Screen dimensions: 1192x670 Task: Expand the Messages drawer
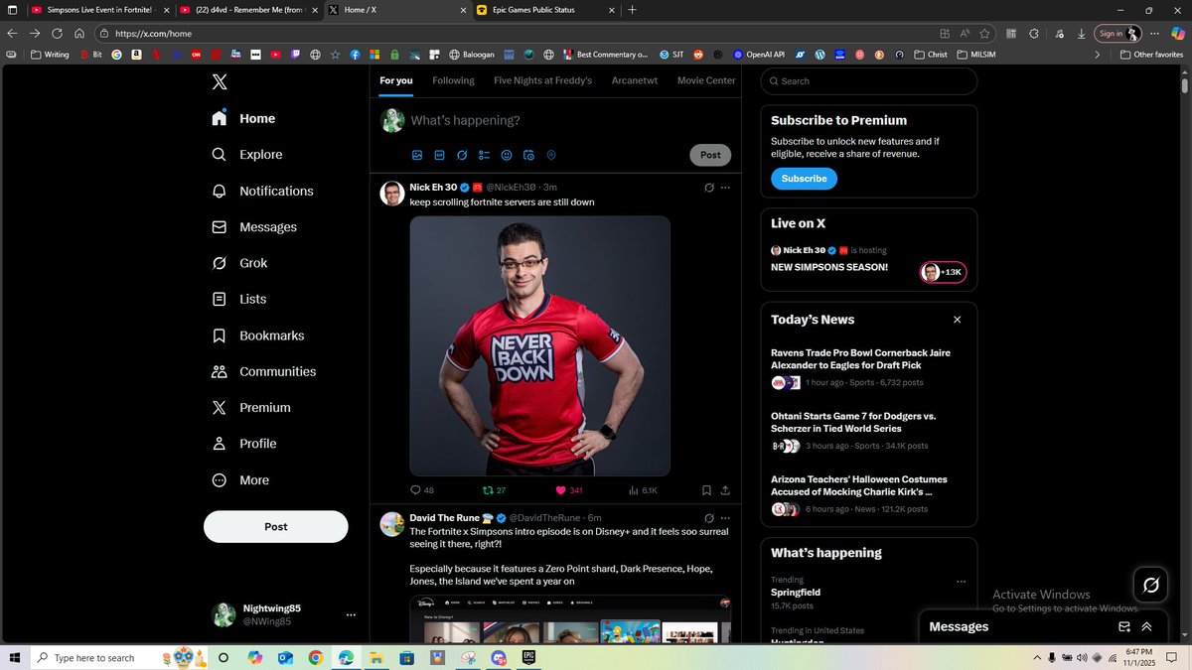(x=1146, y=627)
